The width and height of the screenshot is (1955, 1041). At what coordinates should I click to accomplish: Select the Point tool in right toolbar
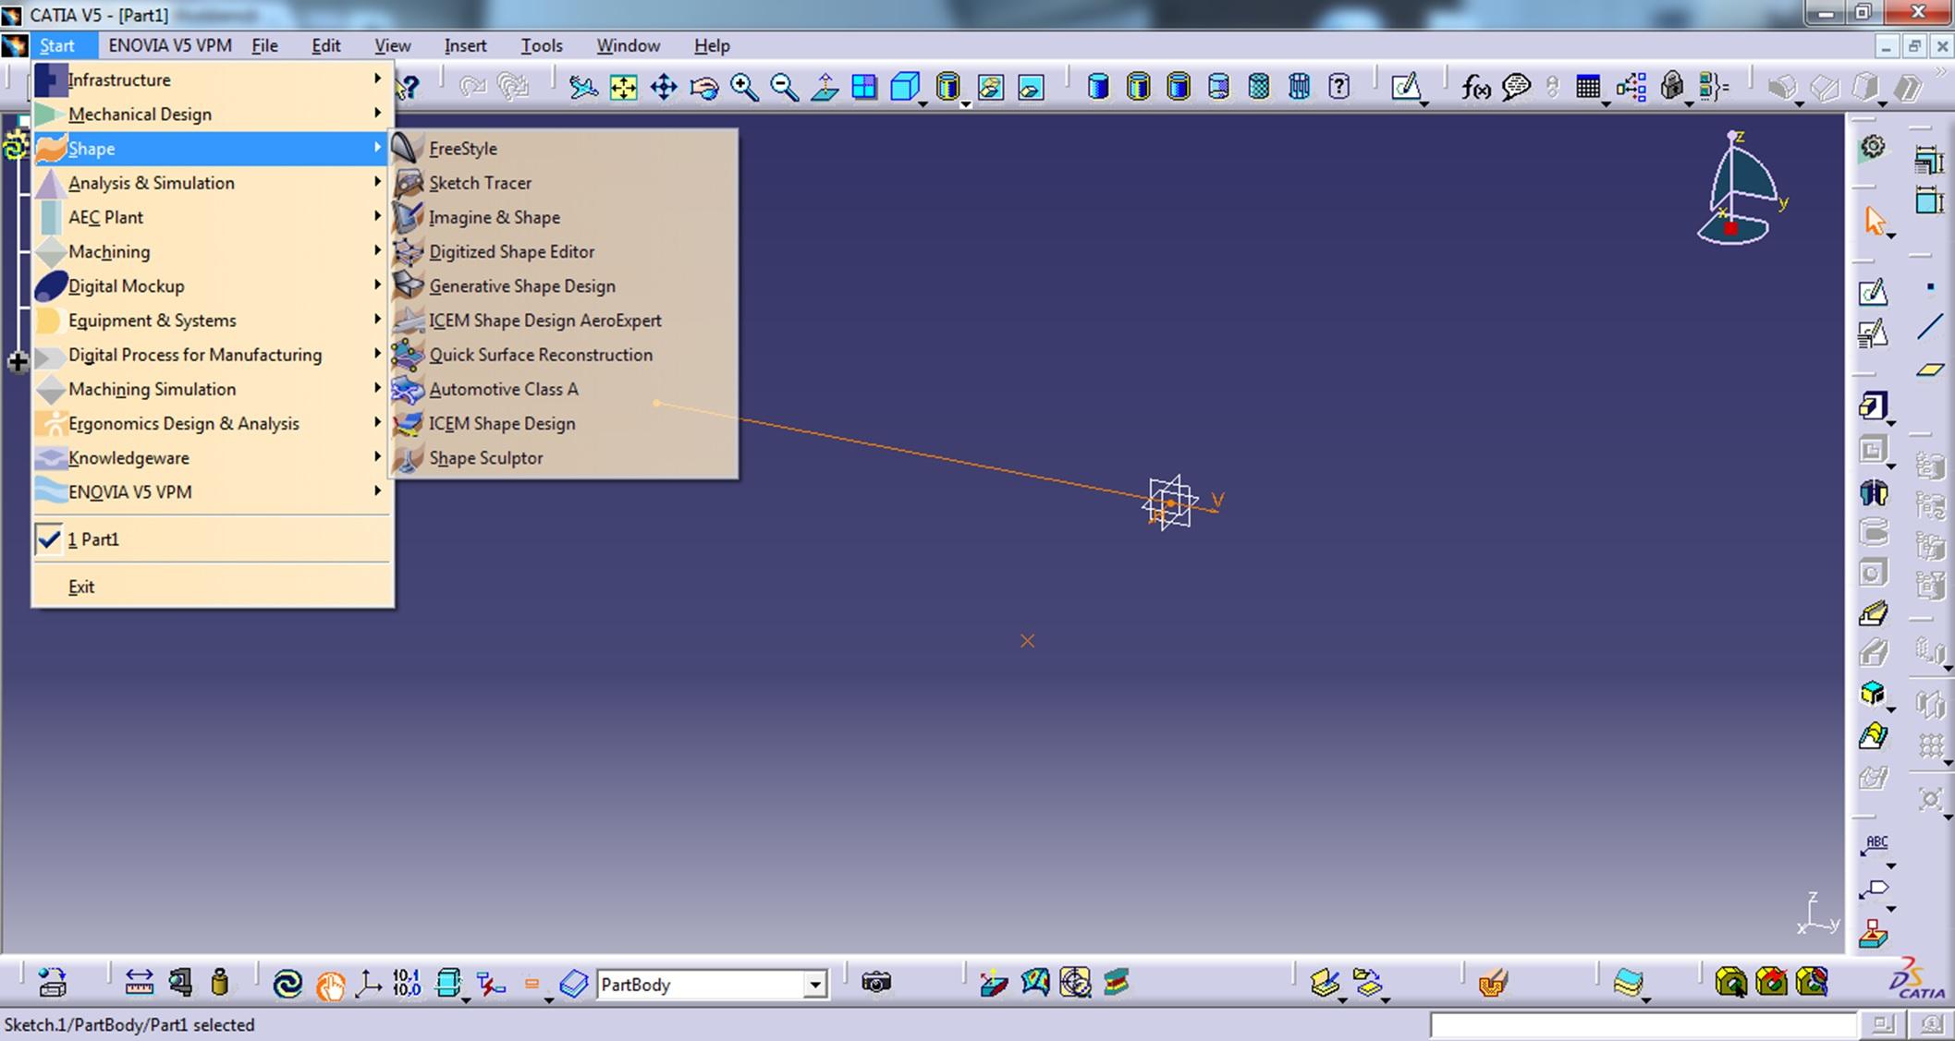pos(1930,287)
